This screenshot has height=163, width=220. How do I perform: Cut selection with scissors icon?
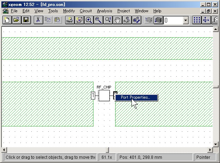click(x=38, y=20)
